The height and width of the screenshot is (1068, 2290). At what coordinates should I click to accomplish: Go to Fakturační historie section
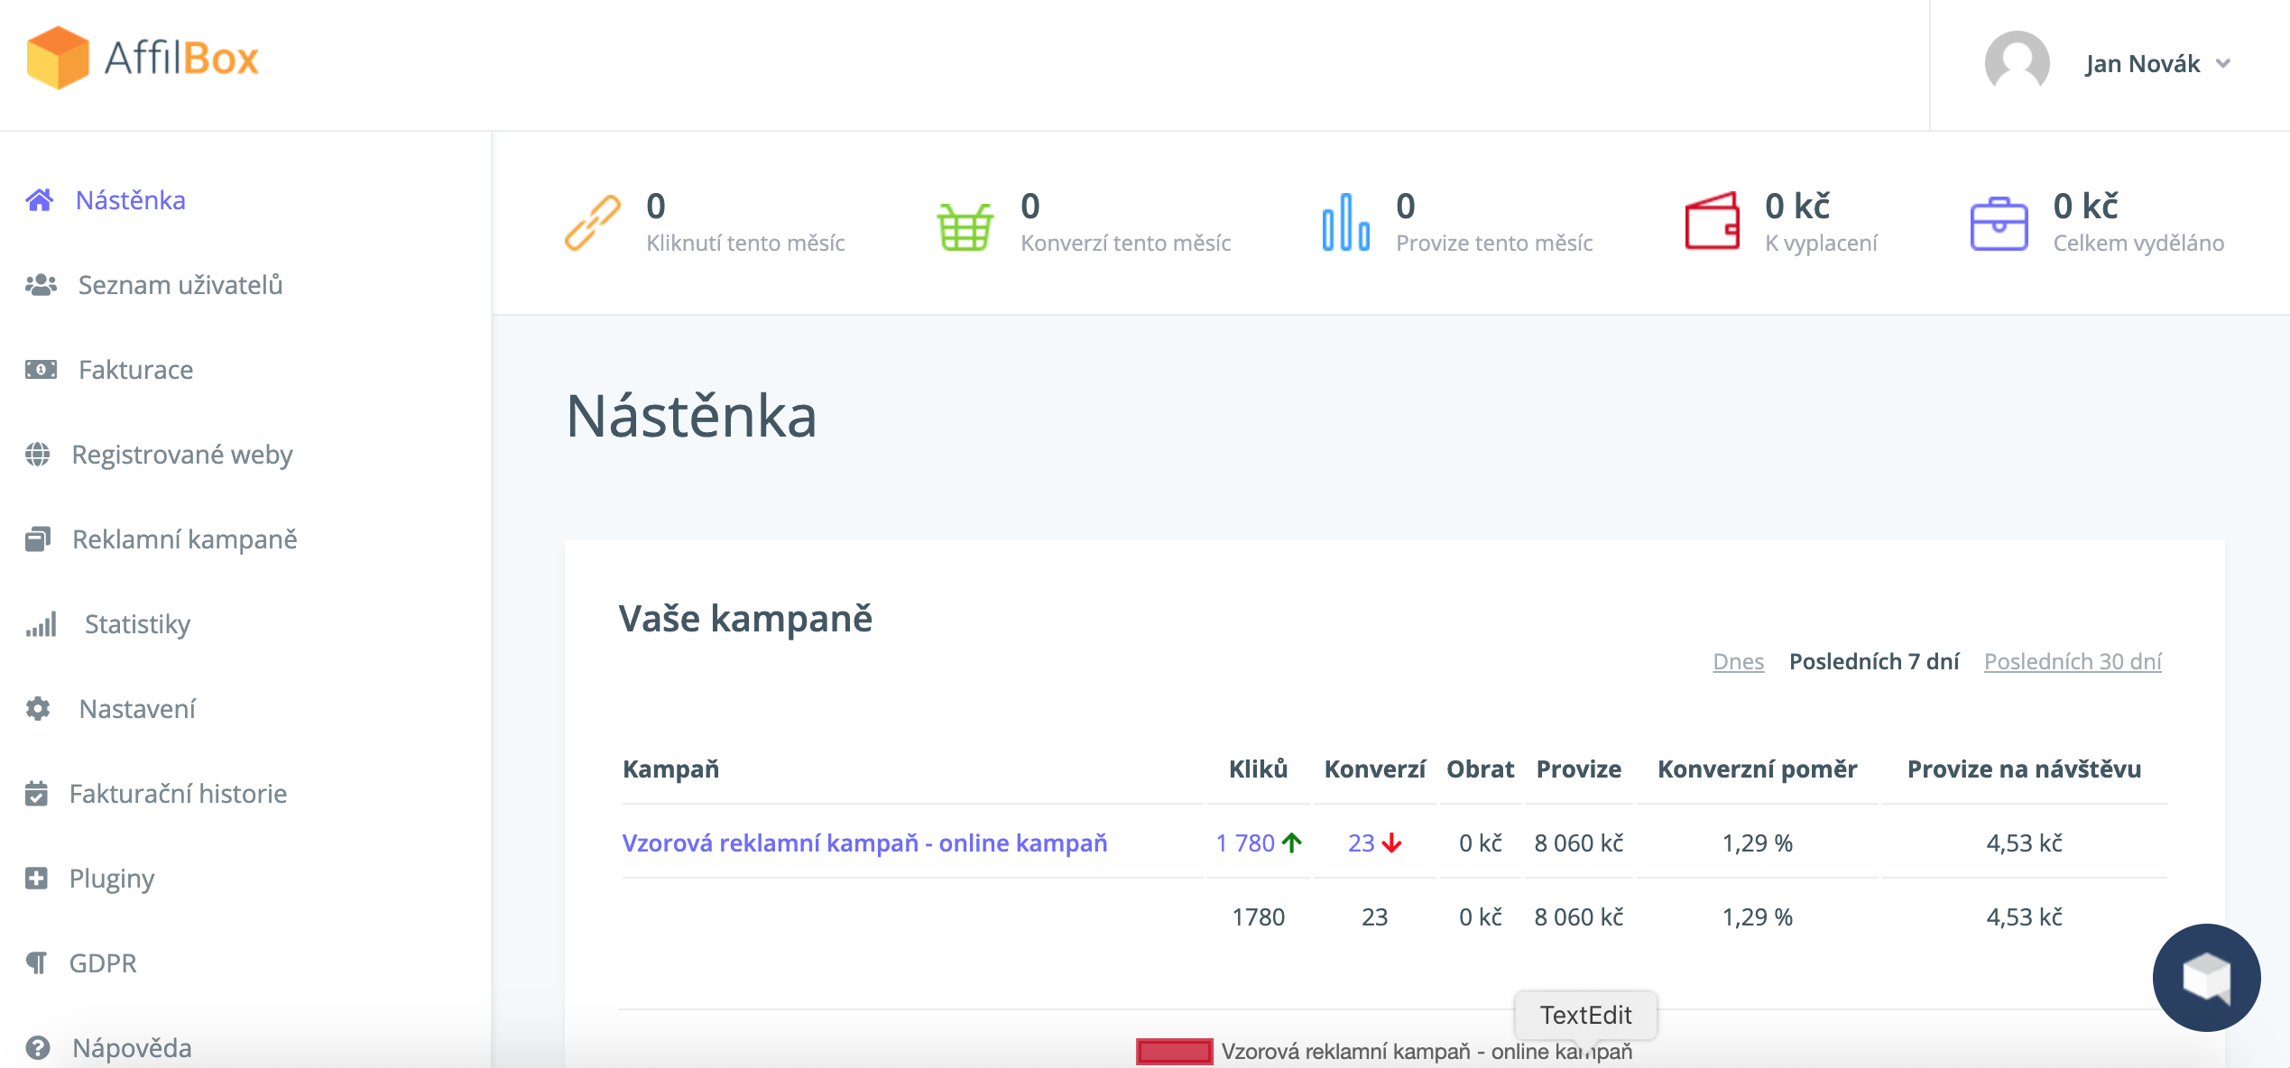point(178,794)
